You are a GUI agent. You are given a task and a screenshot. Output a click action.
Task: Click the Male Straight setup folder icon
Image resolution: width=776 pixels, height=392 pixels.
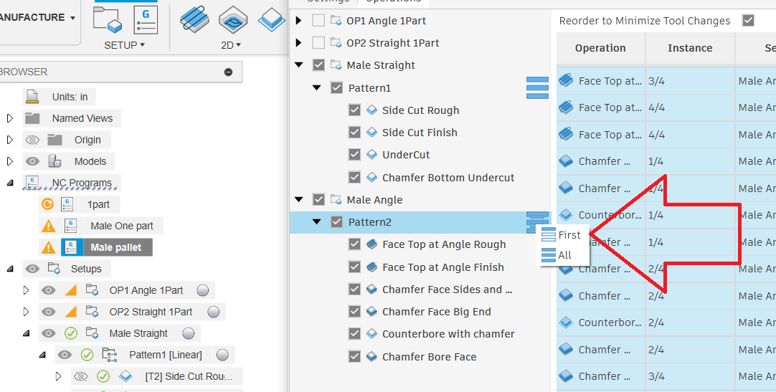click(x=336, y=65)
